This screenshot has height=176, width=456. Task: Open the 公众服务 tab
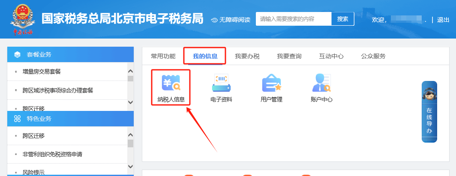pos(373,56)
